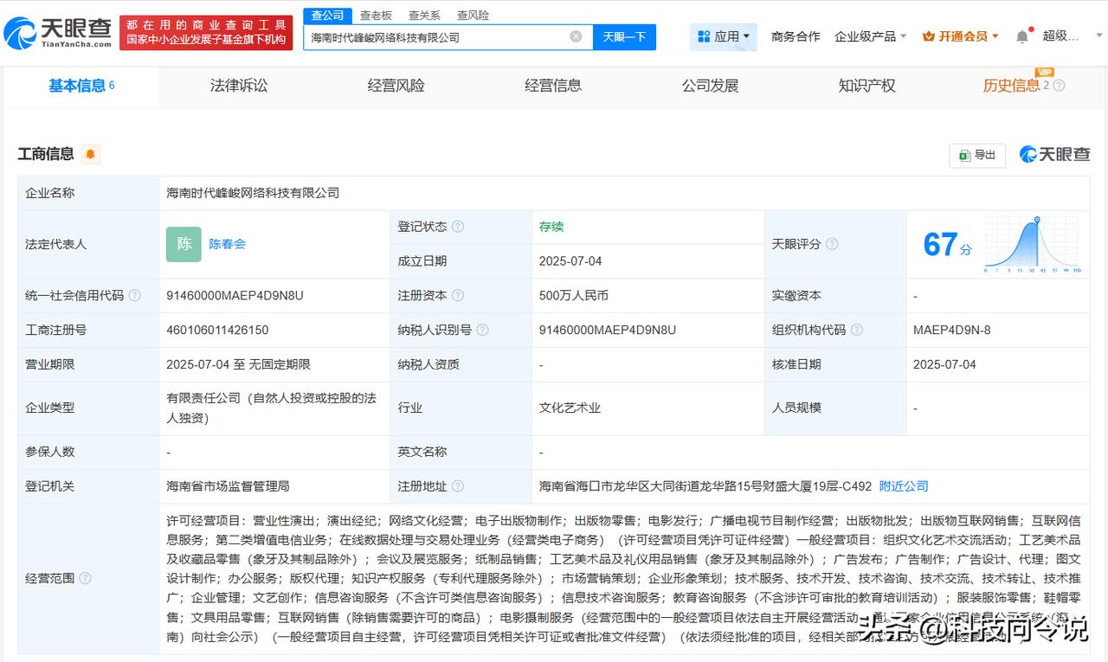
Task: Open notifications bell icon
Action: (x=1022, y=36)
